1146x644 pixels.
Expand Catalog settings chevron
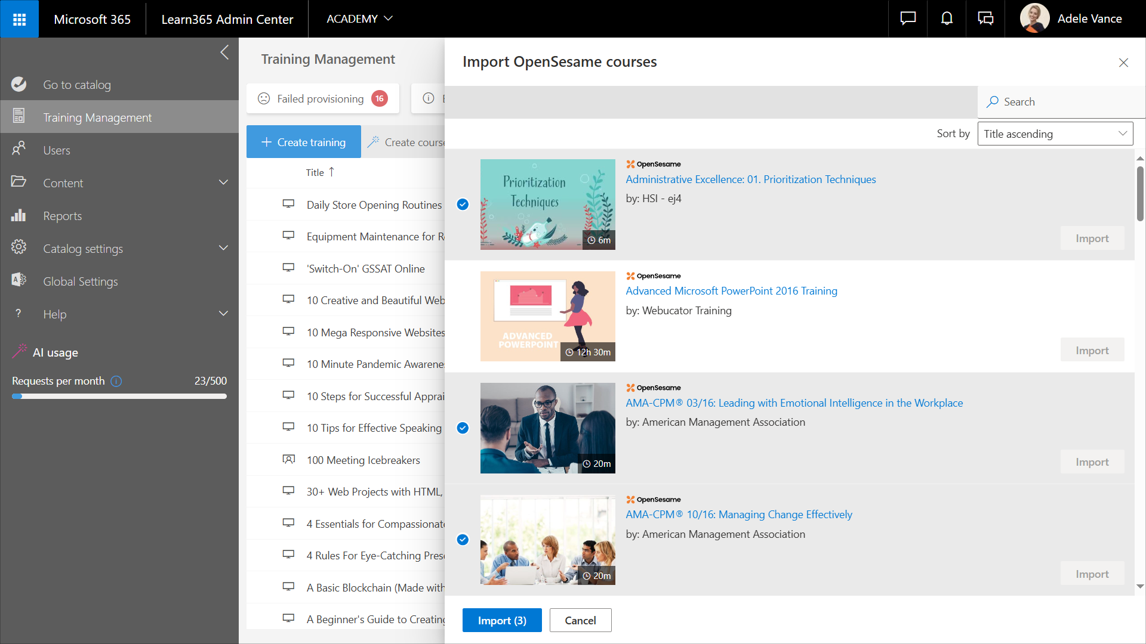pyautogui.click(x=224, y=248)
